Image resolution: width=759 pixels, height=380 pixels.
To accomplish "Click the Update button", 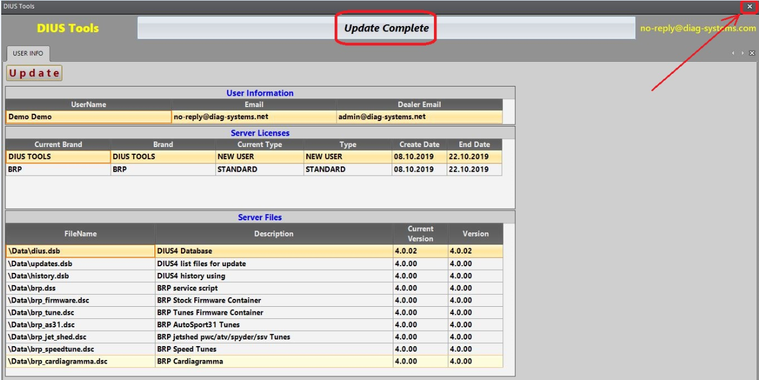I will pyautogui.click(x=34, y=73).
